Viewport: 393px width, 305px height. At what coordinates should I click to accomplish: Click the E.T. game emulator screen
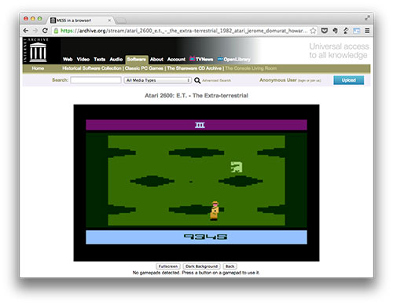[196, 182]
